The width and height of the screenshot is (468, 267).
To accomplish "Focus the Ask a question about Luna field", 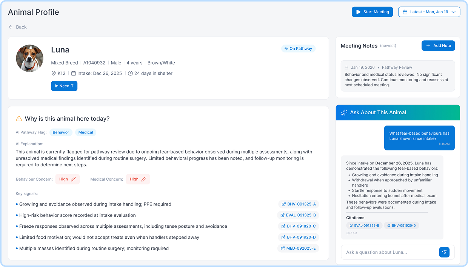I will click(x=389, y=252).
